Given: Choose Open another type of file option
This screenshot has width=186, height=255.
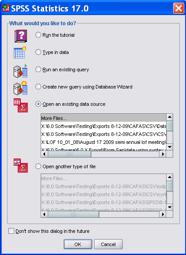Looking at the screenshot, I should [x=38, y=166].
